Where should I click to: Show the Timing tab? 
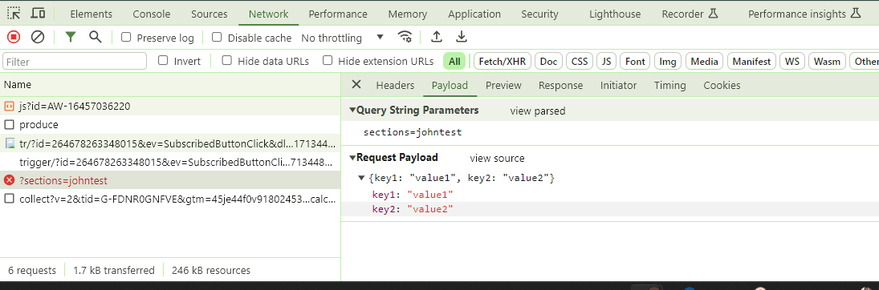(670, 85)
